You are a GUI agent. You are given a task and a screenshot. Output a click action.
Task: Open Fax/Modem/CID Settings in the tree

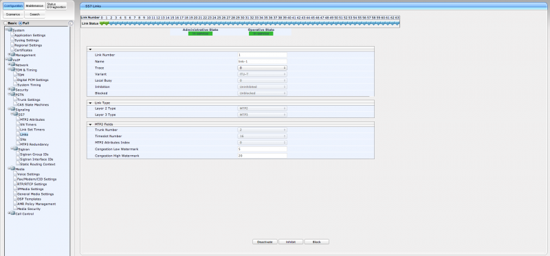pos(37,179)
